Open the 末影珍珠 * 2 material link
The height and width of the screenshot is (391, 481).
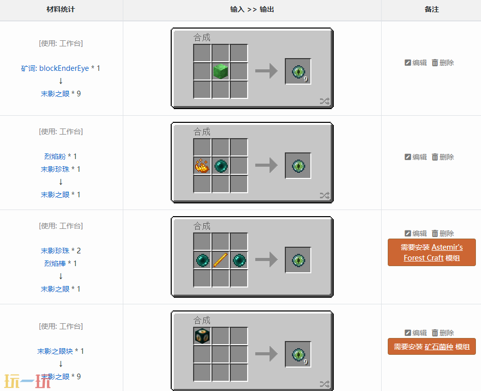(55, 251)
